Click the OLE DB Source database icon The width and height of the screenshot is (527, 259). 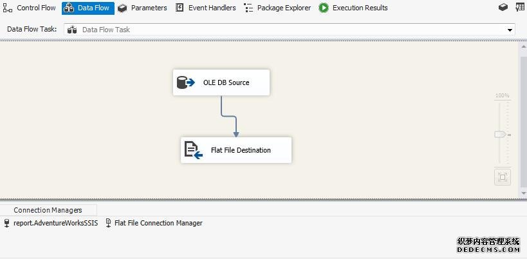click(x=185, y=82)
